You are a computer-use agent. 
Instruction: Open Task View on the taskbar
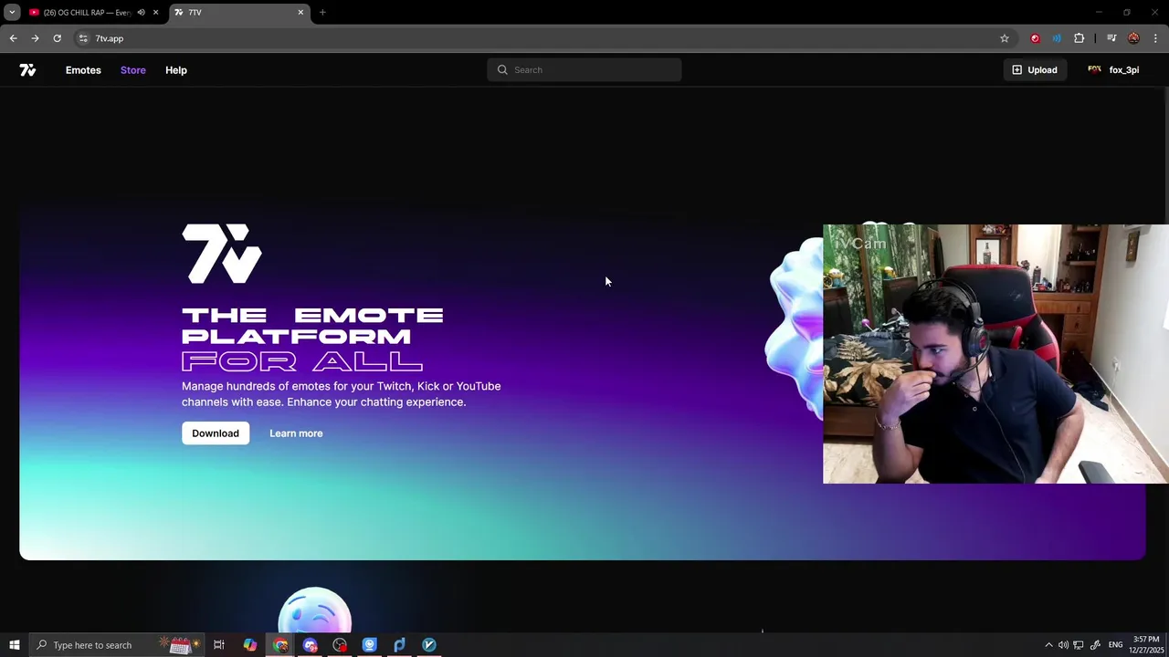pyautogui.click(x=219, y=645)
